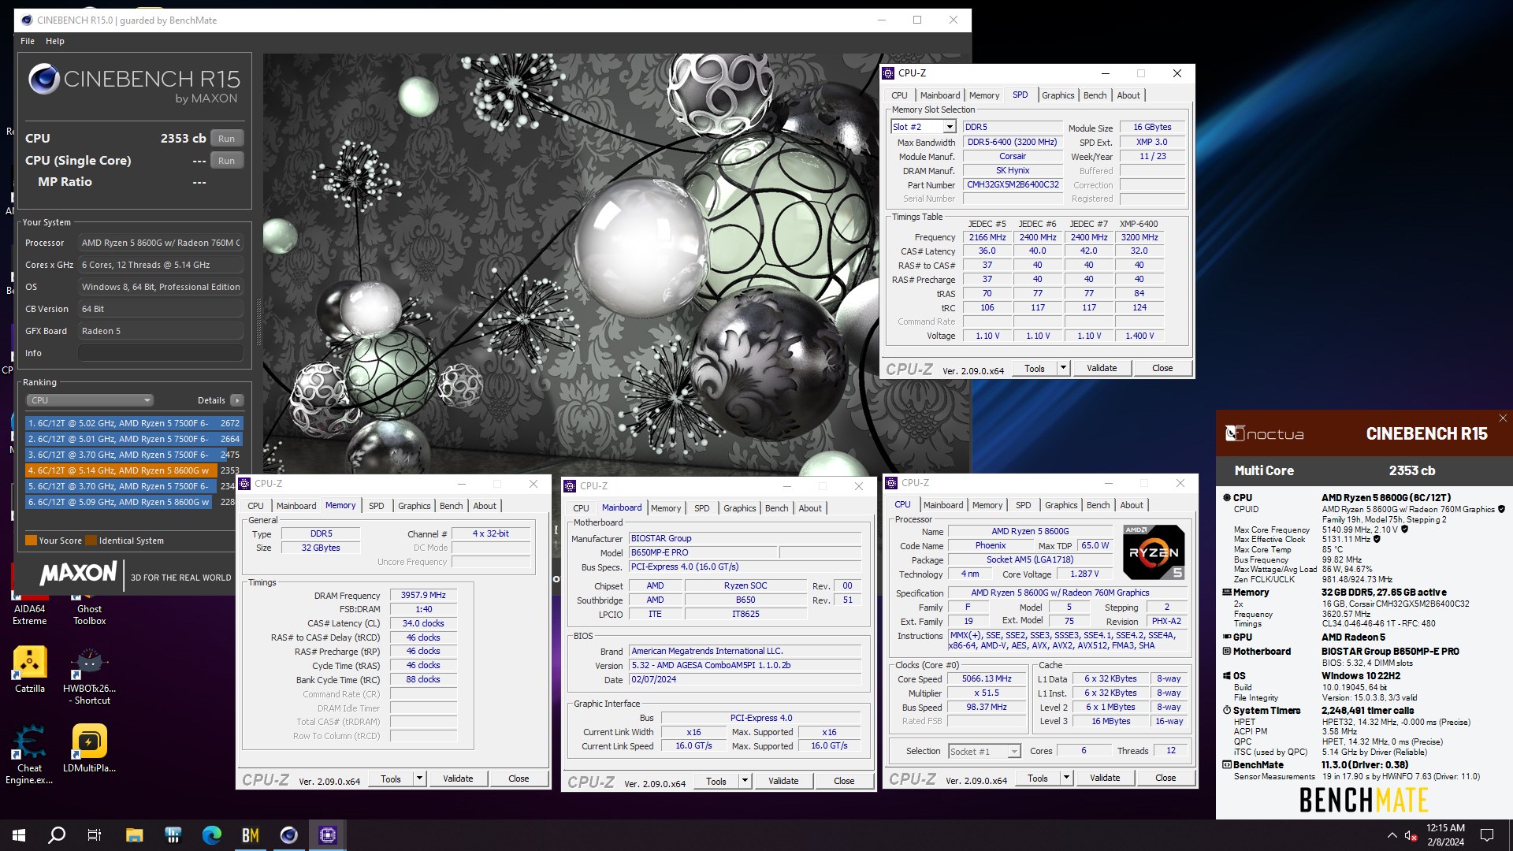
Task: Switch to About tab in CPU window
Action: (x=1132, y=505)
